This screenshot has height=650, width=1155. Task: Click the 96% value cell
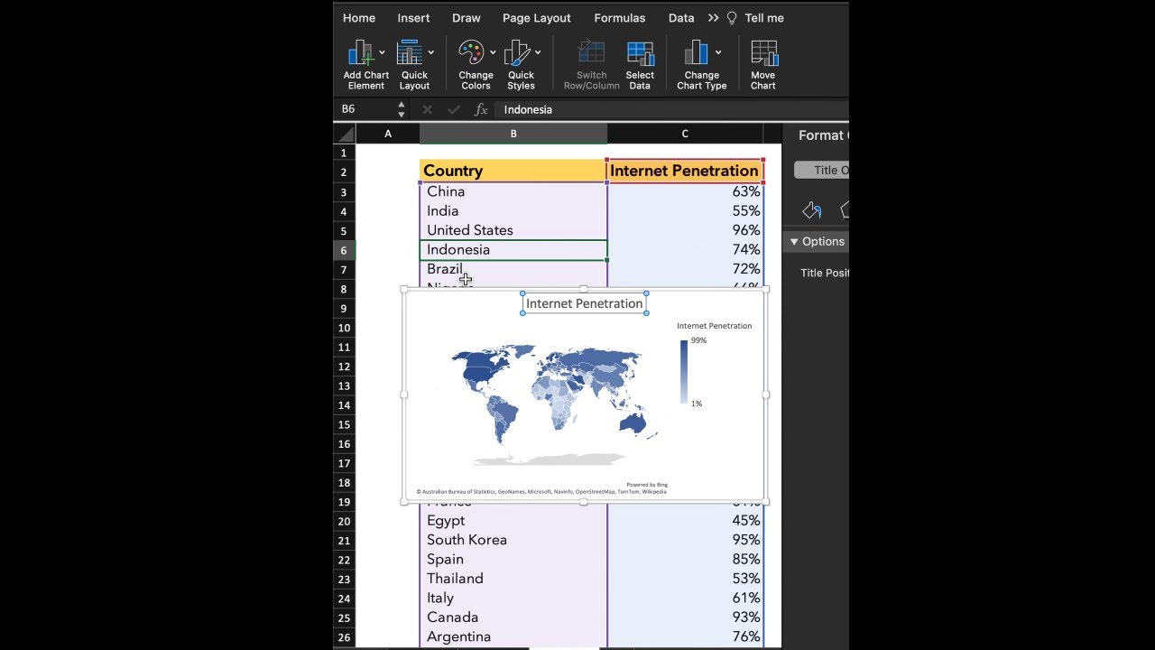[685, 230]
